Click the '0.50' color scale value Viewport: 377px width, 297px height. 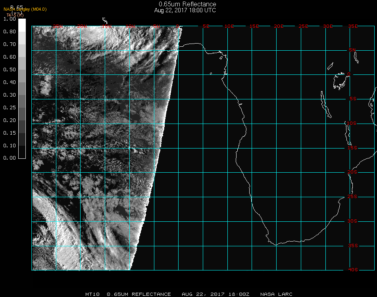[10, 70]
